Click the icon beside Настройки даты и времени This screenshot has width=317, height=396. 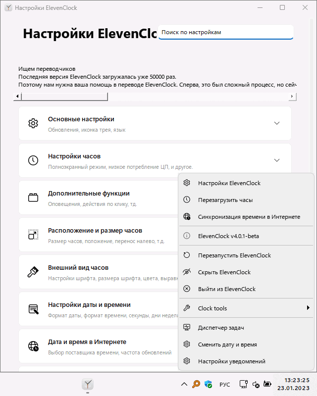[33, 309]
